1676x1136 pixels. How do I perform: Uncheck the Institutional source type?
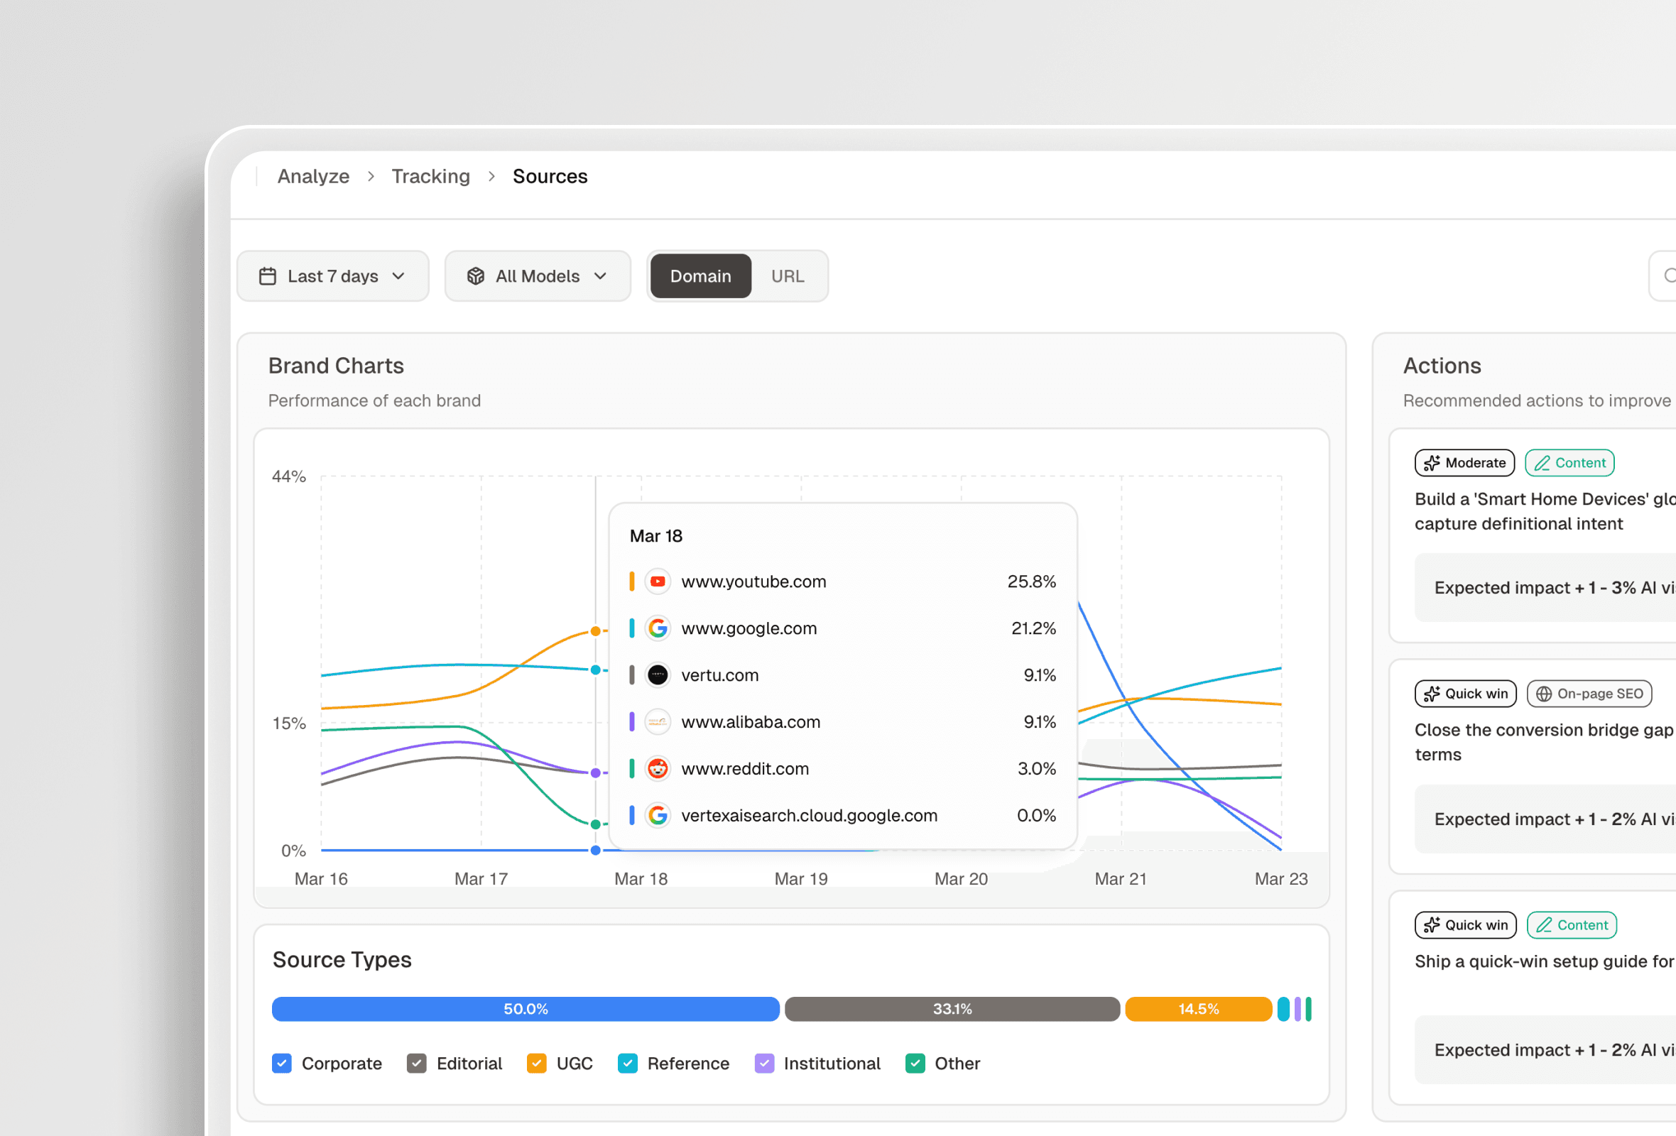[x=764, y=1063]
